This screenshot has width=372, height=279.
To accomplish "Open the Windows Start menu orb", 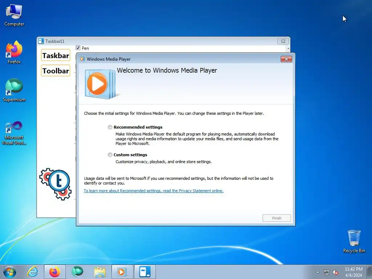I will click(x=10, y=272).
